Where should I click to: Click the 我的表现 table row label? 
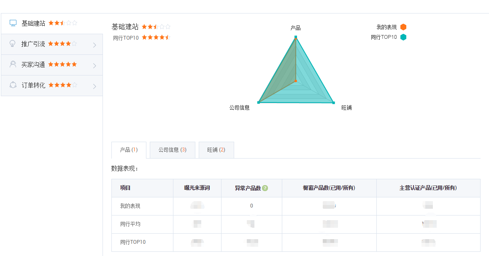click(x=130, y=206)
